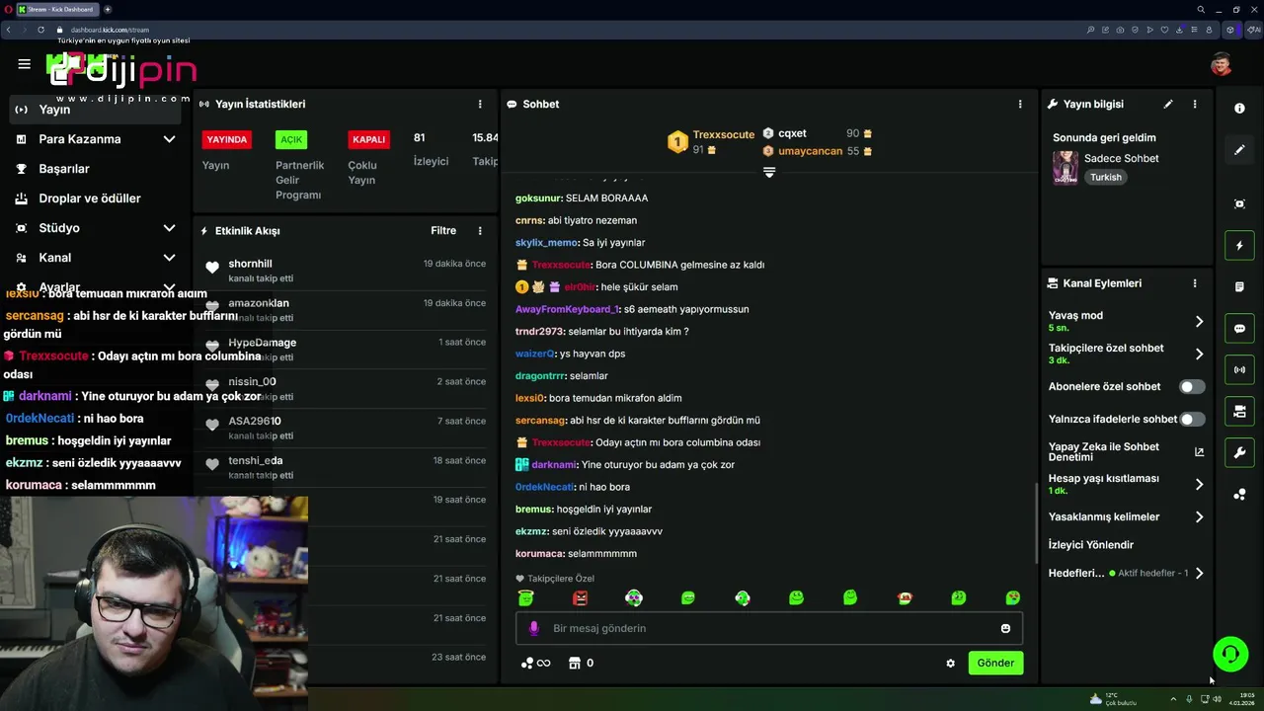
Task: Expand Kanal menu section
Action: [x=169, y=258]
